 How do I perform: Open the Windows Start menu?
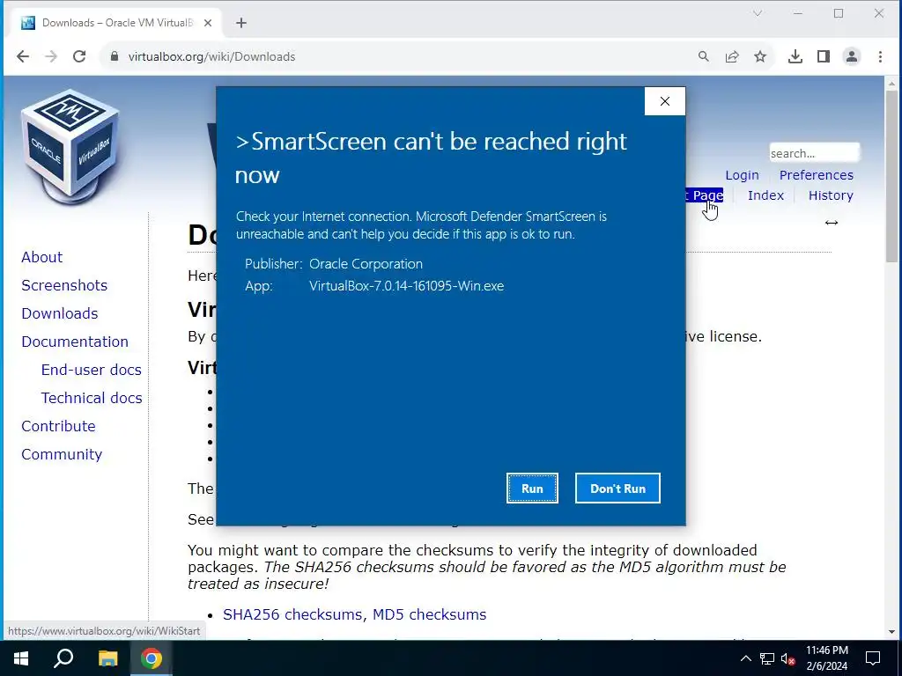point(21,658)
